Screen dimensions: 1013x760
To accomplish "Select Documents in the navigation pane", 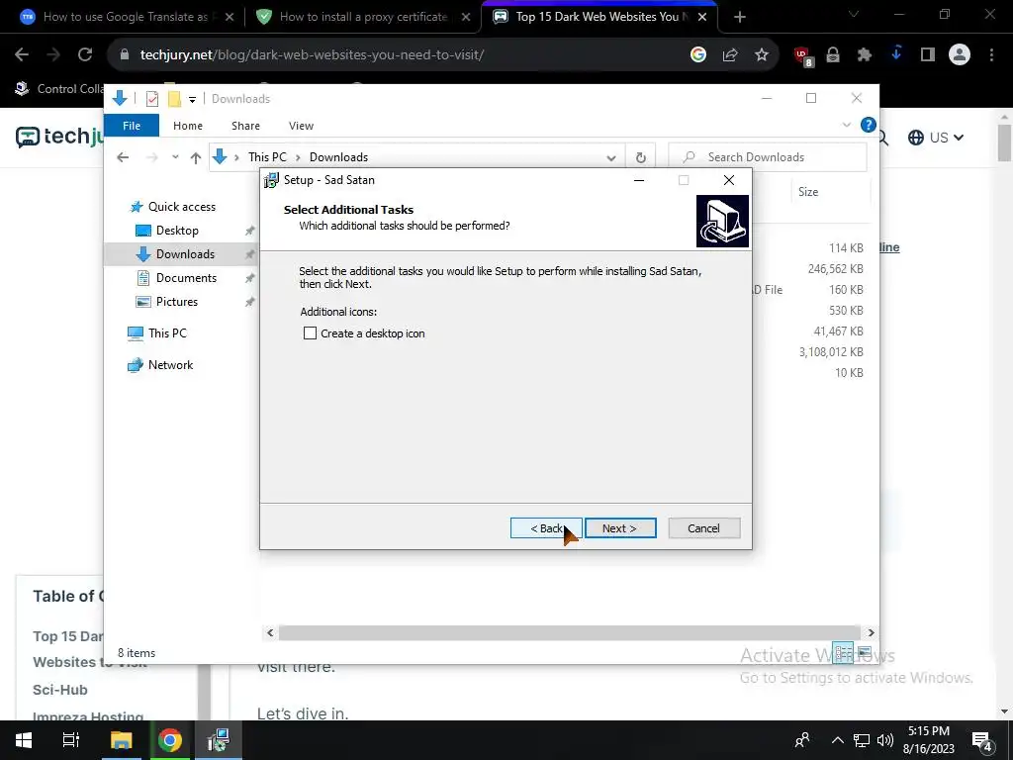I will click(186, 278).
